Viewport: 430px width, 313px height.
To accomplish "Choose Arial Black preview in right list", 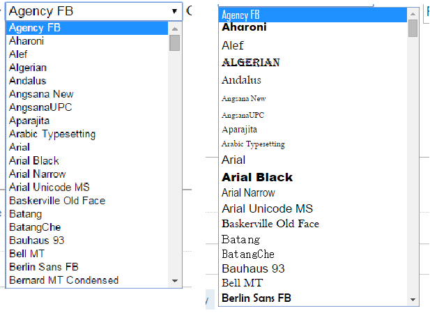I will [257, 177].
